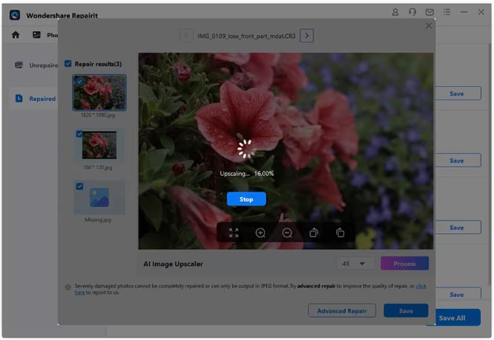
Task: Click the fit-to-screen icon in preview toolbar
Action: pos(234,233)
